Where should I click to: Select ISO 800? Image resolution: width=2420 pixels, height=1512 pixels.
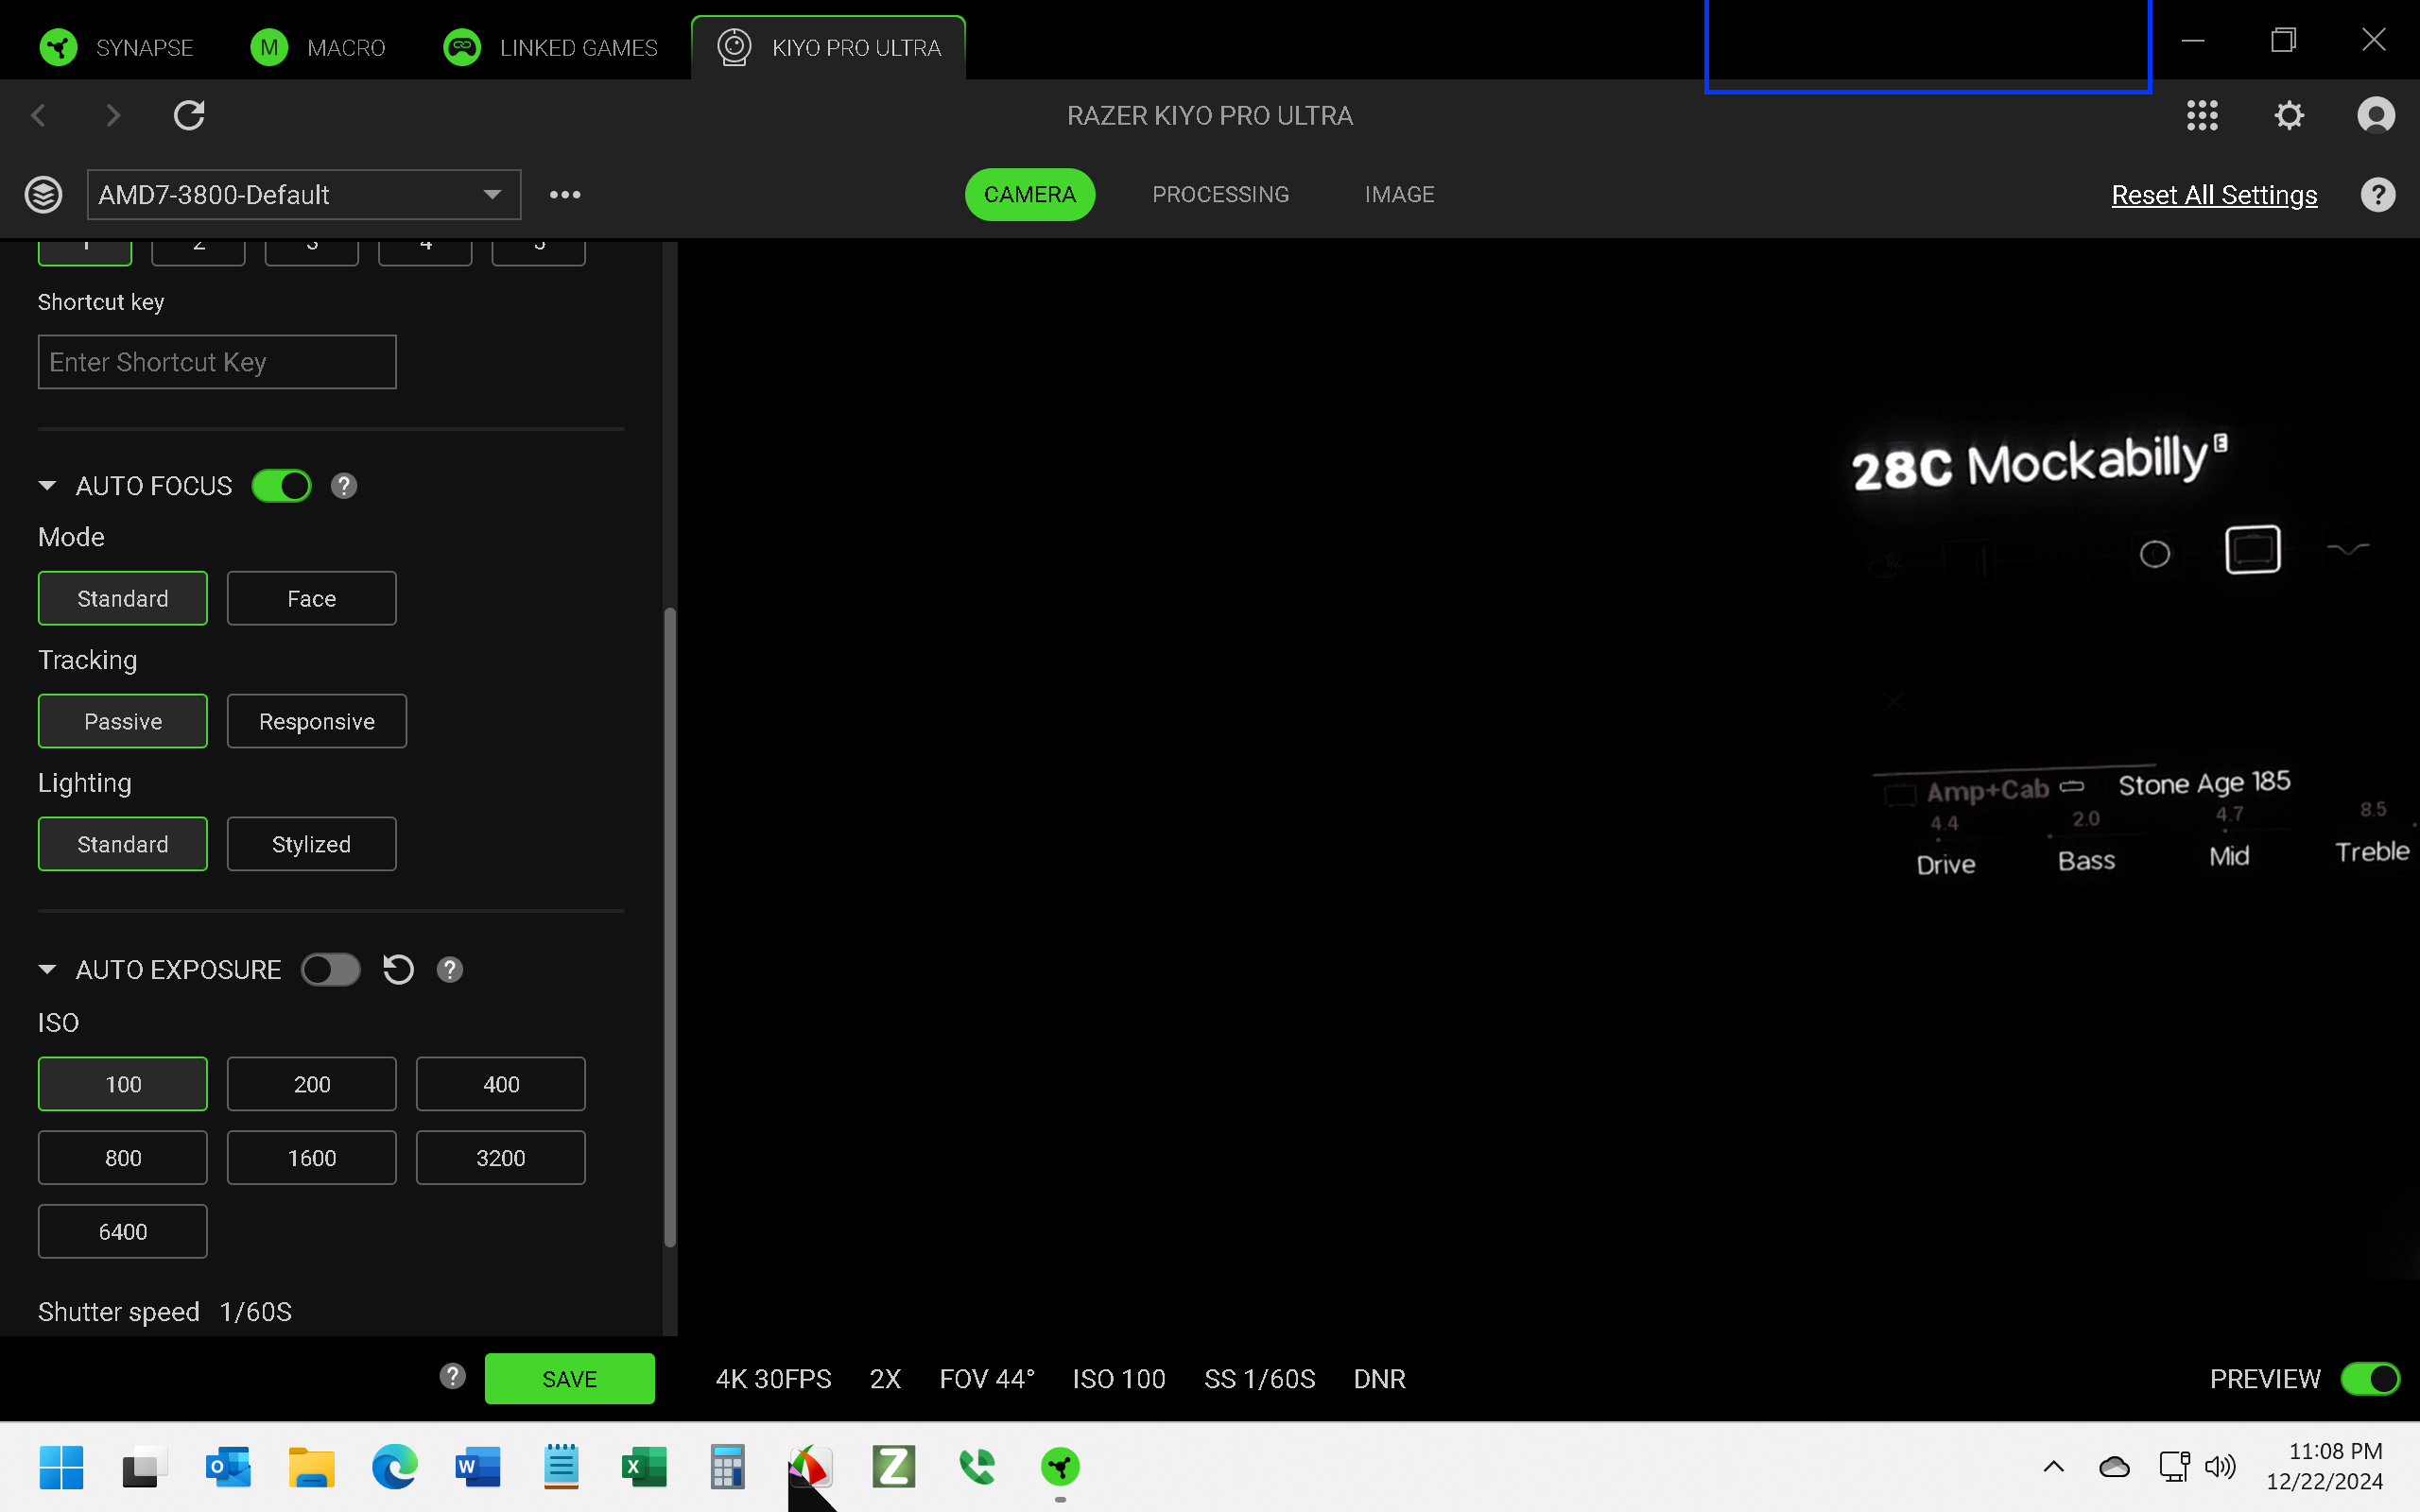(x=123, y=1158)
